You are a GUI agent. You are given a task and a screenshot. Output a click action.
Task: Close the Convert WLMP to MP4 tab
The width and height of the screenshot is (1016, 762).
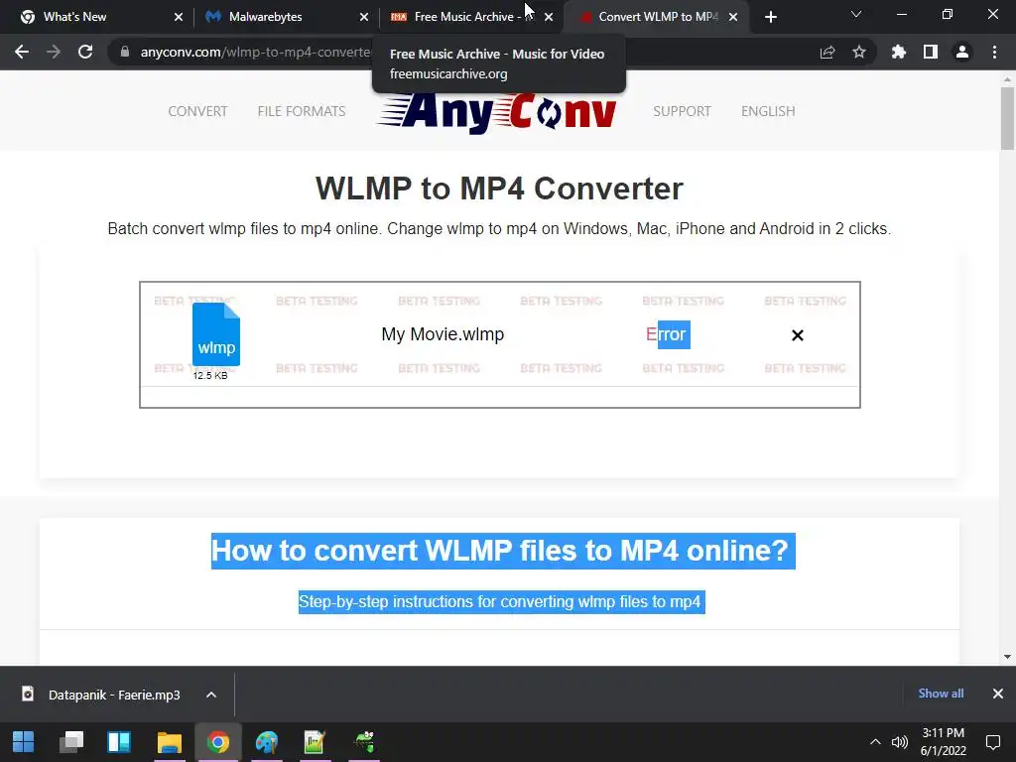coord(733,17)
